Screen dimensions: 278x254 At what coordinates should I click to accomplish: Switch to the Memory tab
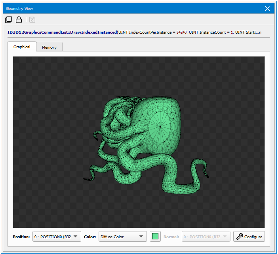click(49, 47)
